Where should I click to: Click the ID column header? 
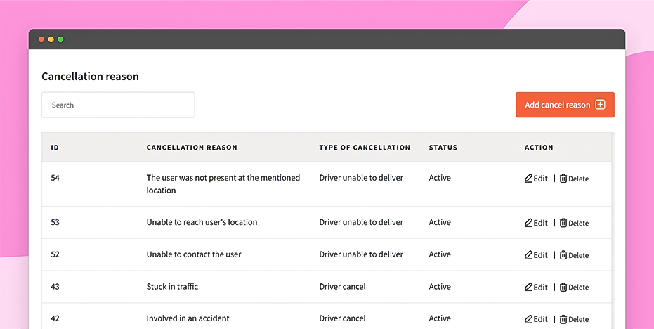(x=55, y=148)
